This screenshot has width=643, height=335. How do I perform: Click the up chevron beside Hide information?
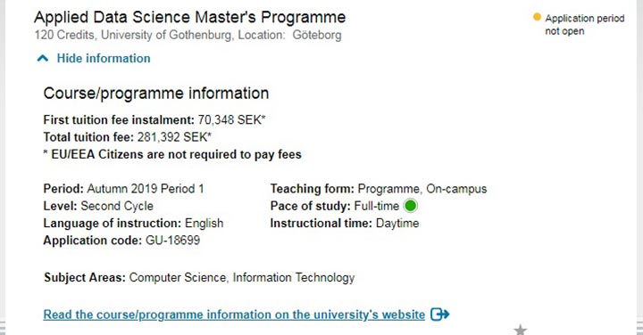(43, 59)
